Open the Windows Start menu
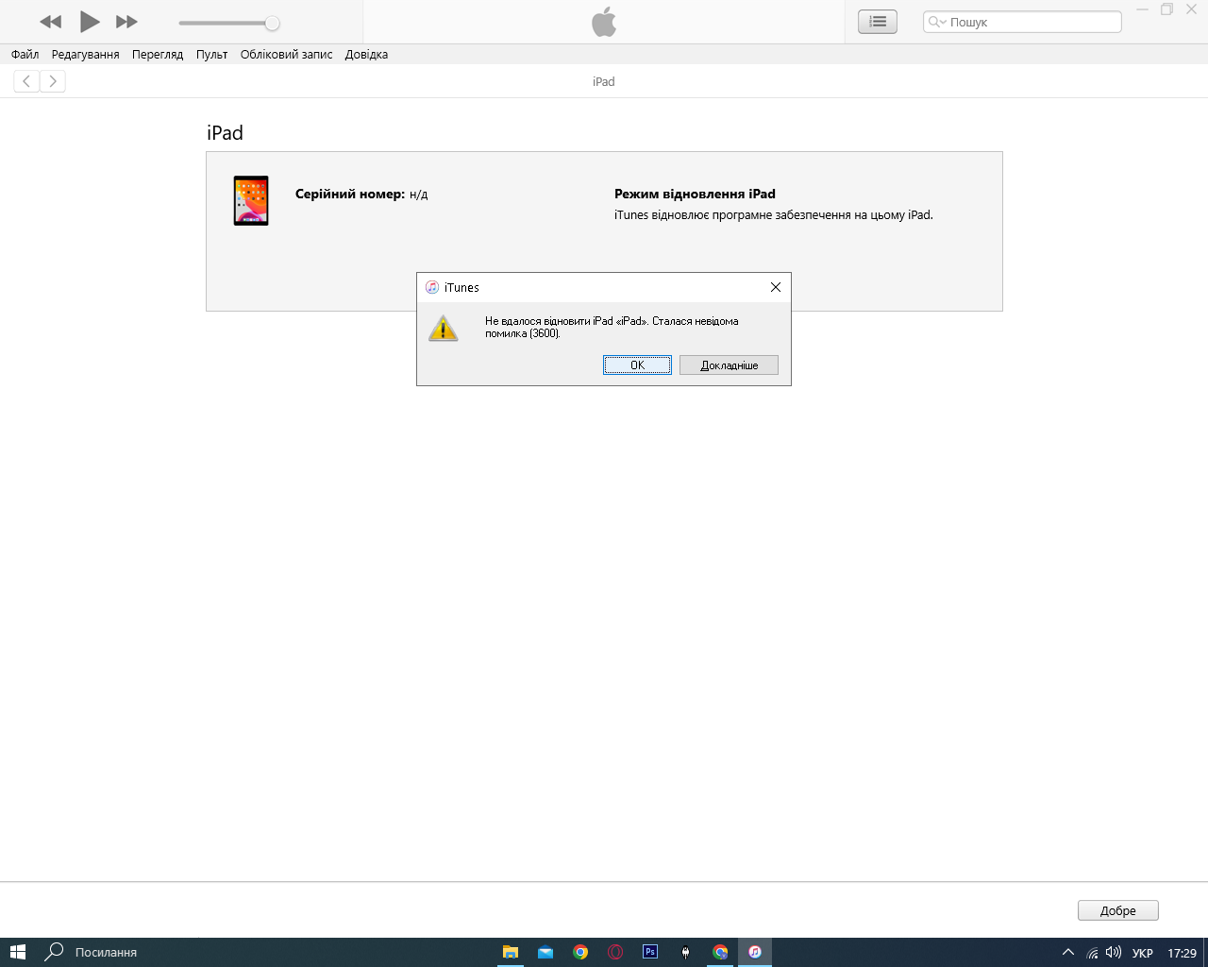This screenshot has height=967, width=1208. (18, 952)
